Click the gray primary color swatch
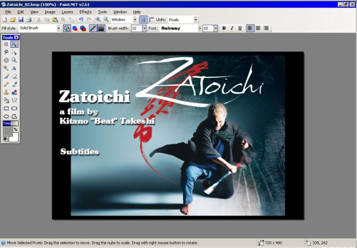Screen dimensions: 357x248 click(7, 131)
